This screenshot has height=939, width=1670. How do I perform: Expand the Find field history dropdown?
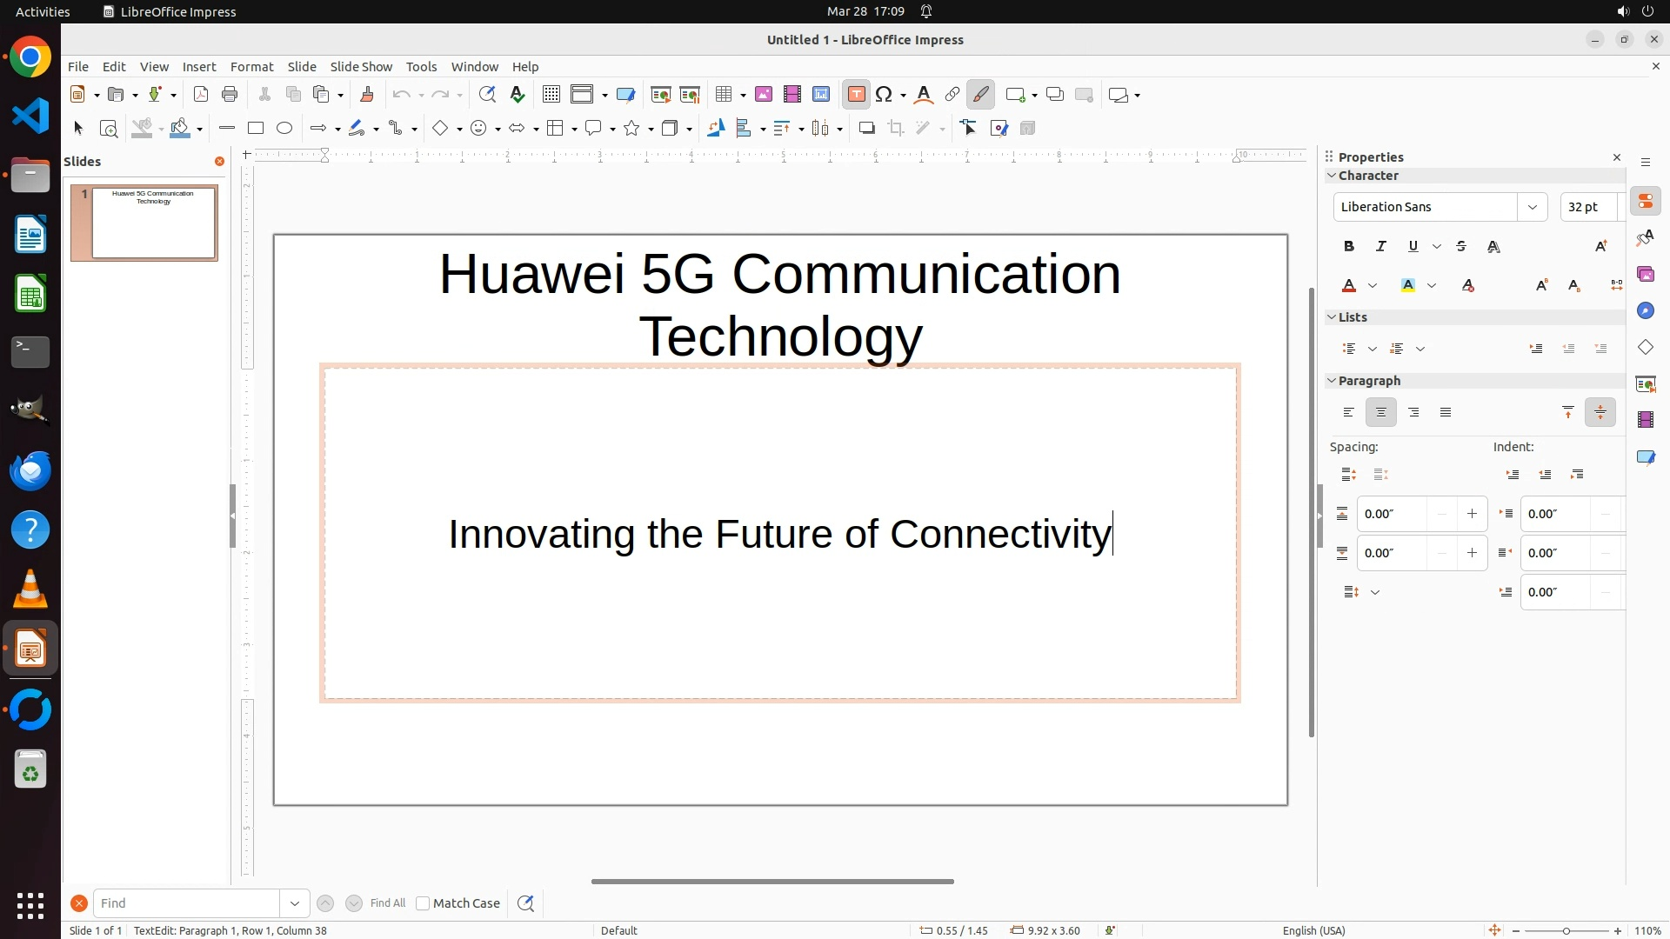(x=295, y=903)
